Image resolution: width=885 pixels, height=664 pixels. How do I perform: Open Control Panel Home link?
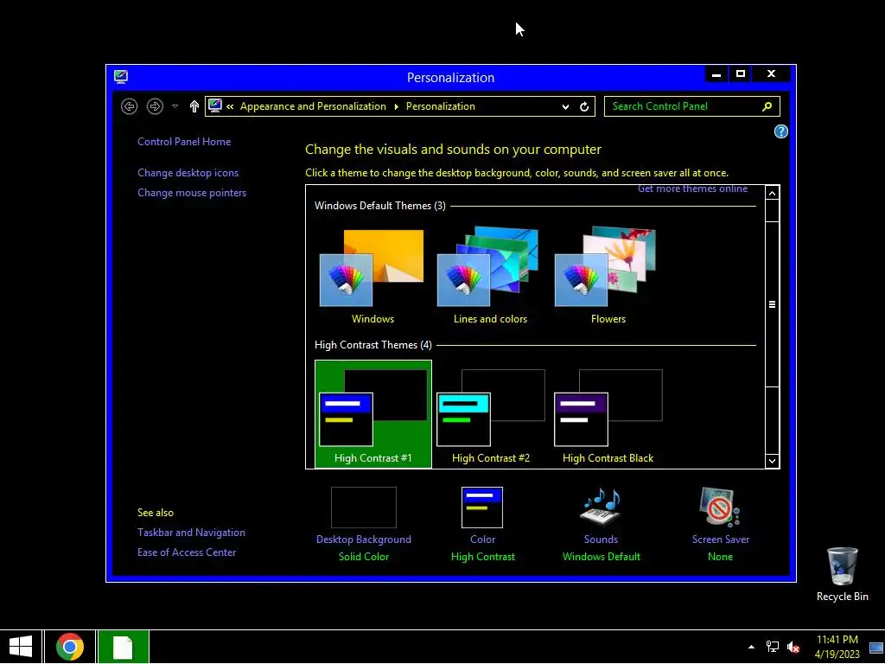(x=184, y=142)
